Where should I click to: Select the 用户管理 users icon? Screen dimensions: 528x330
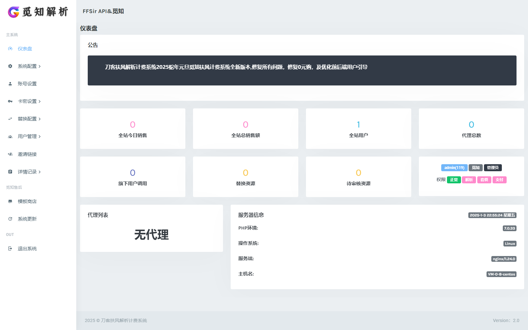[x=10, y=136]
